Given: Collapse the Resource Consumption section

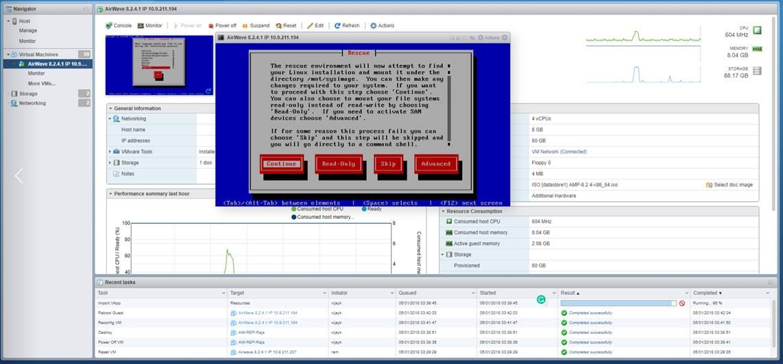Looking at the screenshot, I should pyautogui.click(x=443, y=211).
